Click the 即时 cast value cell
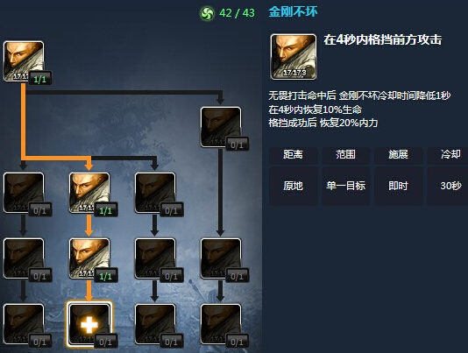This screenshot has width=468, height=353. pyautogui.click(x=398, y=186)
